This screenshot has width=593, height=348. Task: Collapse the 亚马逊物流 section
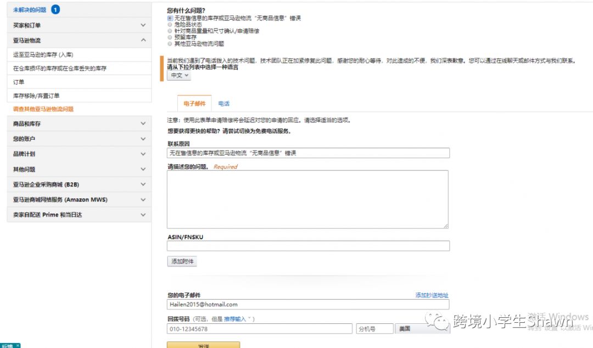(x=79, y=40)
